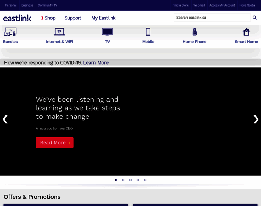
Task: Advance carousel with right arrow
Action: point(256,119)
